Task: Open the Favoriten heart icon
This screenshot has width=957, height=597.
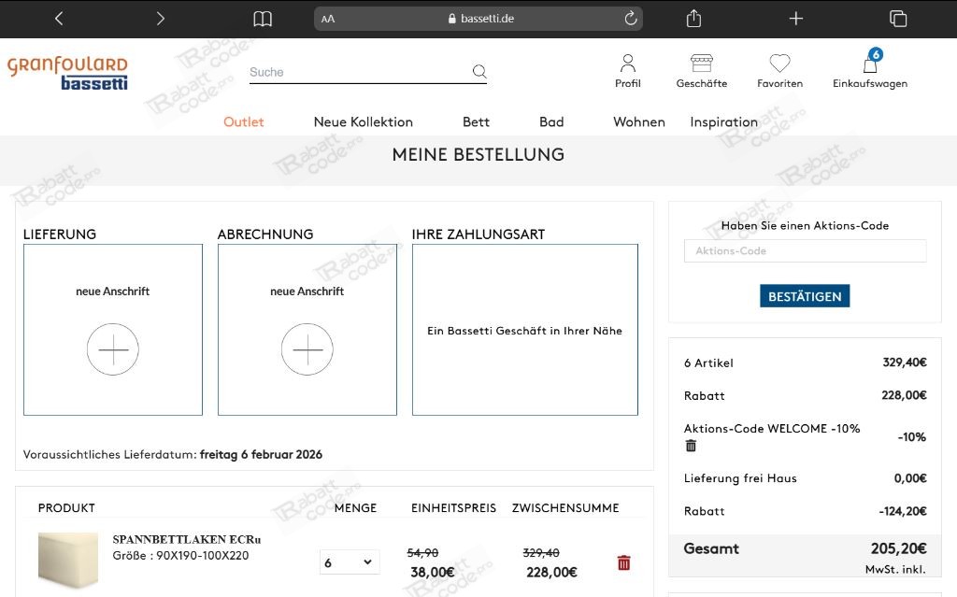Action: [779, 64]
